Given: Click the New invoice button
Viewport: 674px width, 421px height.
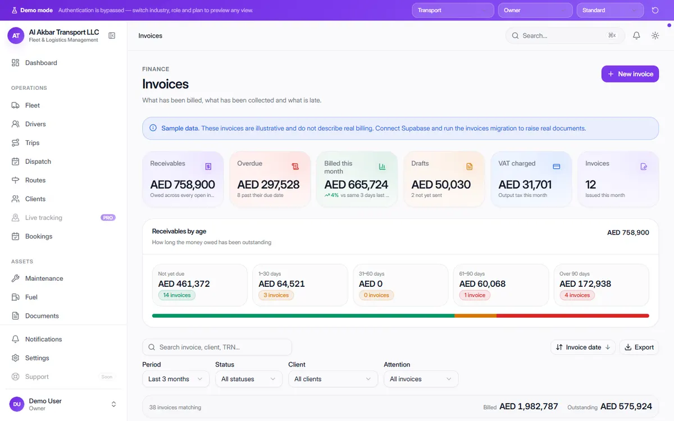Looking at the screenshot, I should [630, 74].
